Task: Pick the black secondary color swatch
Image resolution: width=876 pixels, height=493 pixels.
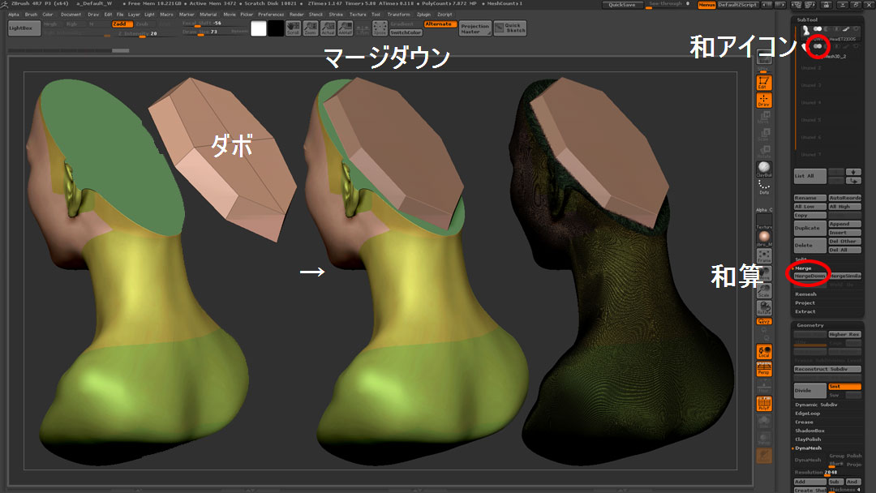Action: point(276,28)
